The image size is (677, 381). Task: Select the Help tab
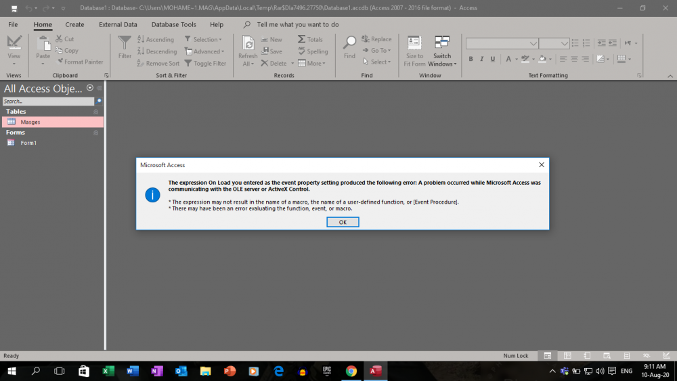coord(217,24)
